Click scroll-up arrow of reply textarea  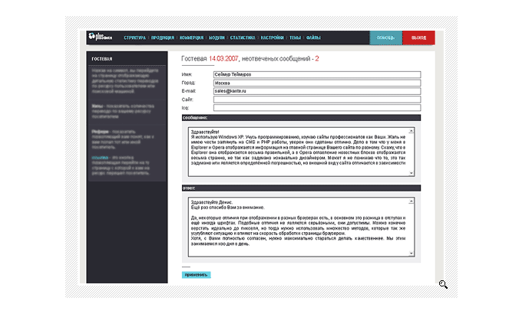coord(411,201)
